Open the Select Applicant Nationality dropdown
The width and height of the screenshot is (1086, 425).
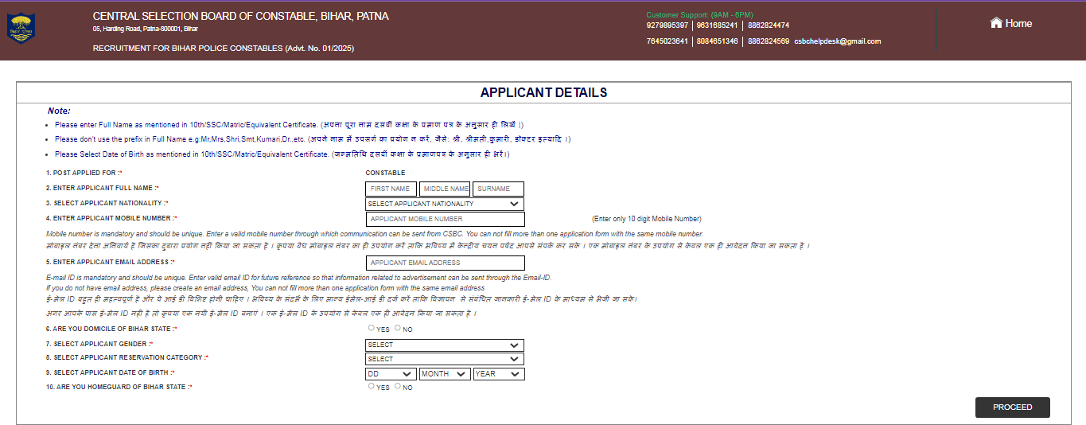[444, 204]
